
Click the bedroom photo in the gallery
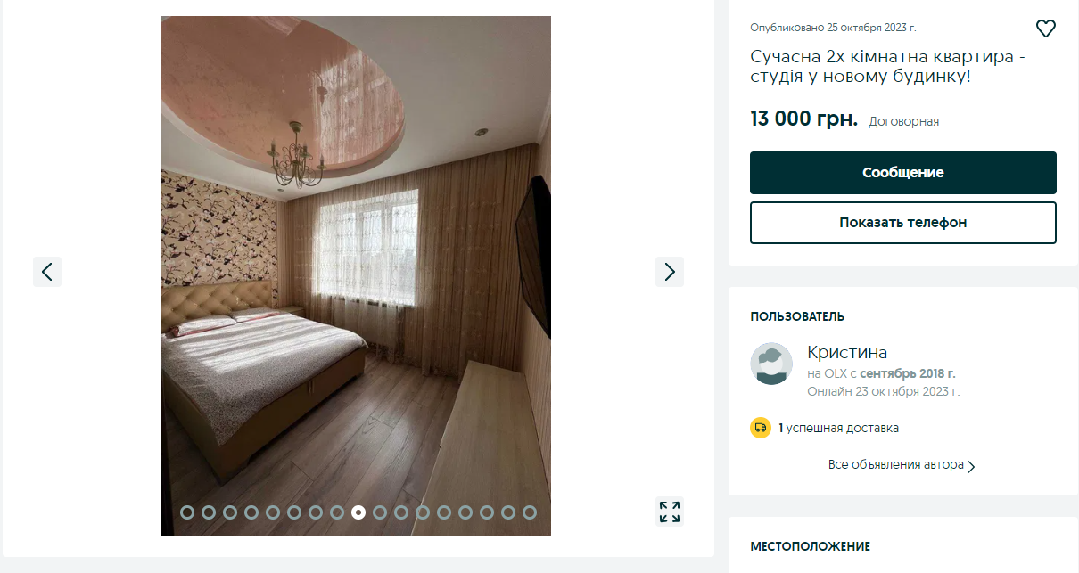356,275
